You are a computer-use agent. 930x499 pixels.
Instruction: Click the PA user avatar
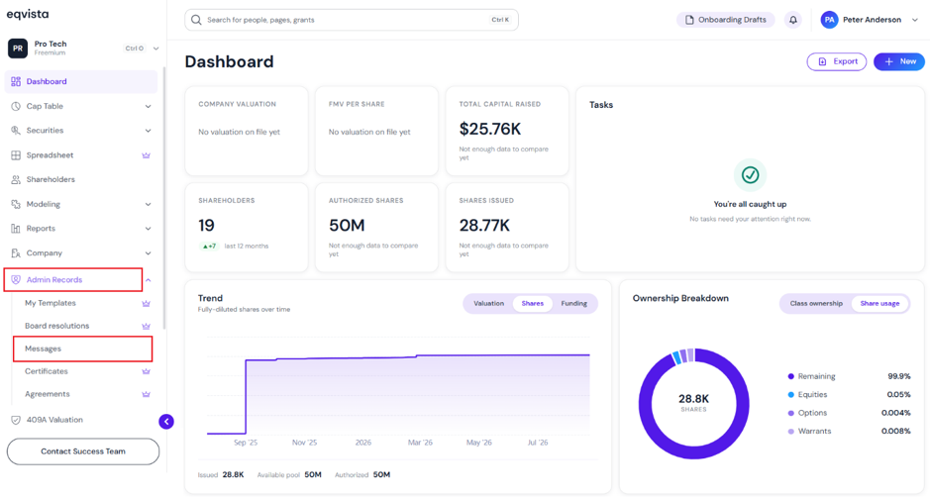click(x=829, y=20)
